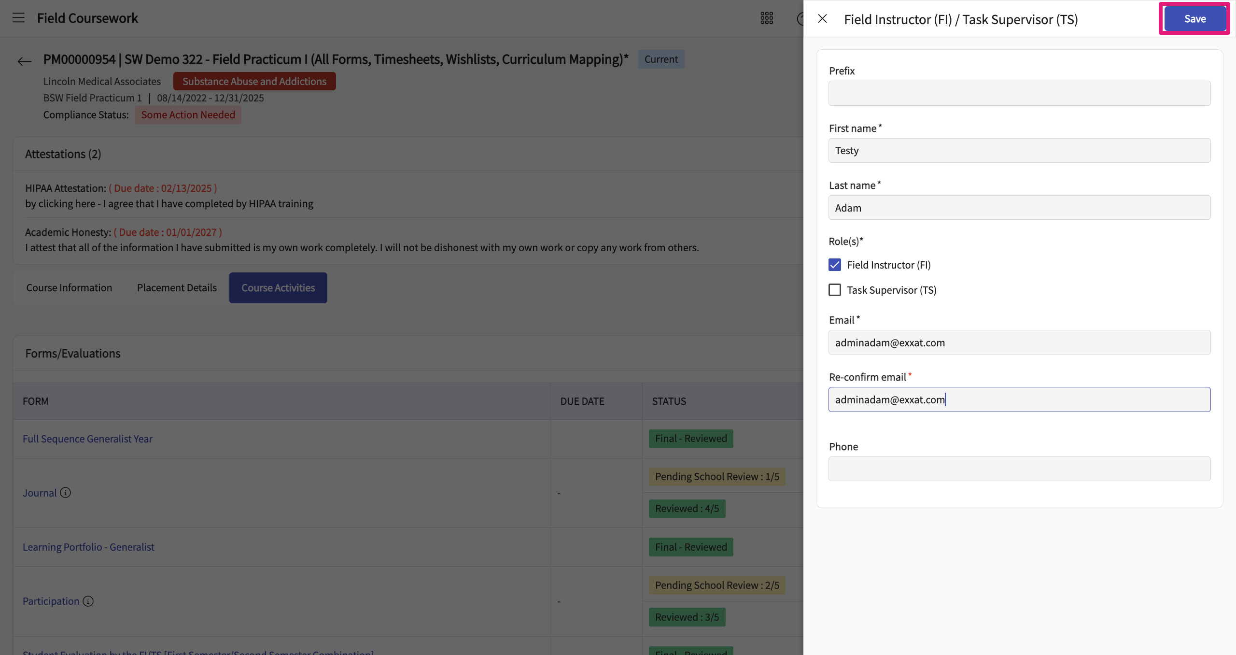Open the Full Sequence Generalist Year form
The width and height of the screenshot is (1236, 655).
(87, 439)
